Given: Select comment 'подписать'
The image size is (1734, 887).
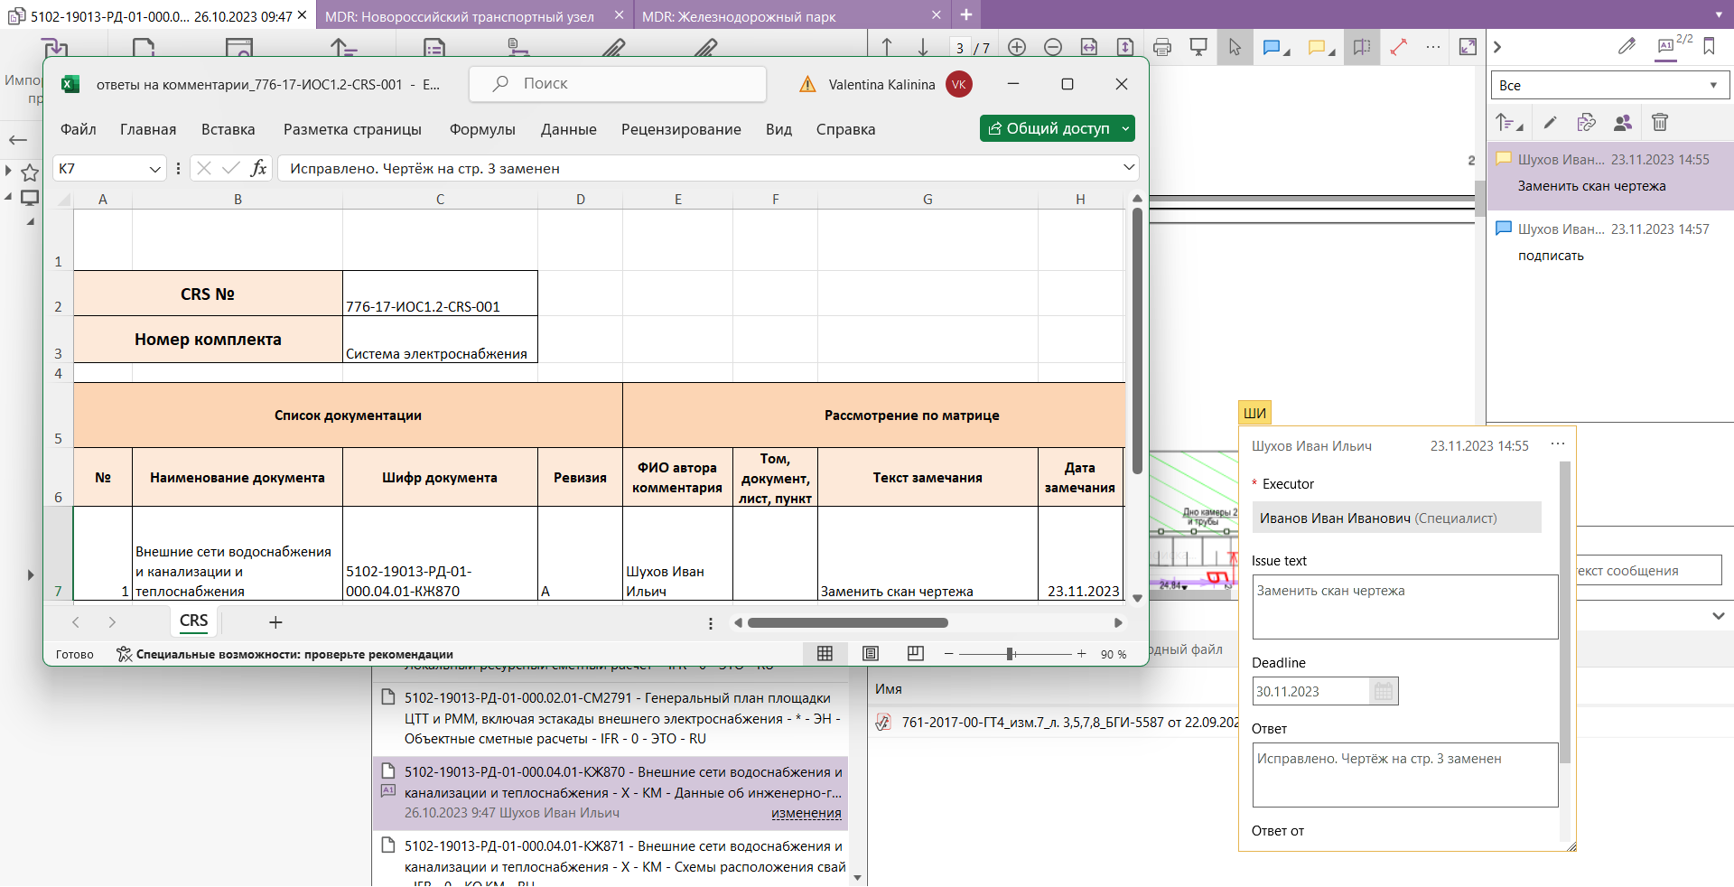Looking at the screenshot, I should pyautogui.click(x=1609, y=242).
